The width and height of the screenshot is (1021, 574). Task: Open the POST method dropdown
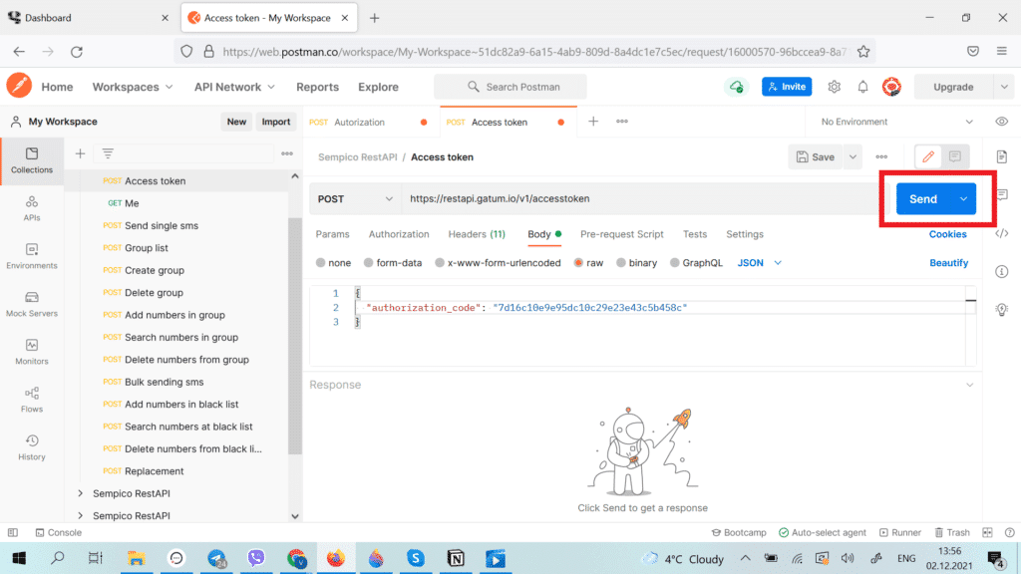(x=355, y=198)
